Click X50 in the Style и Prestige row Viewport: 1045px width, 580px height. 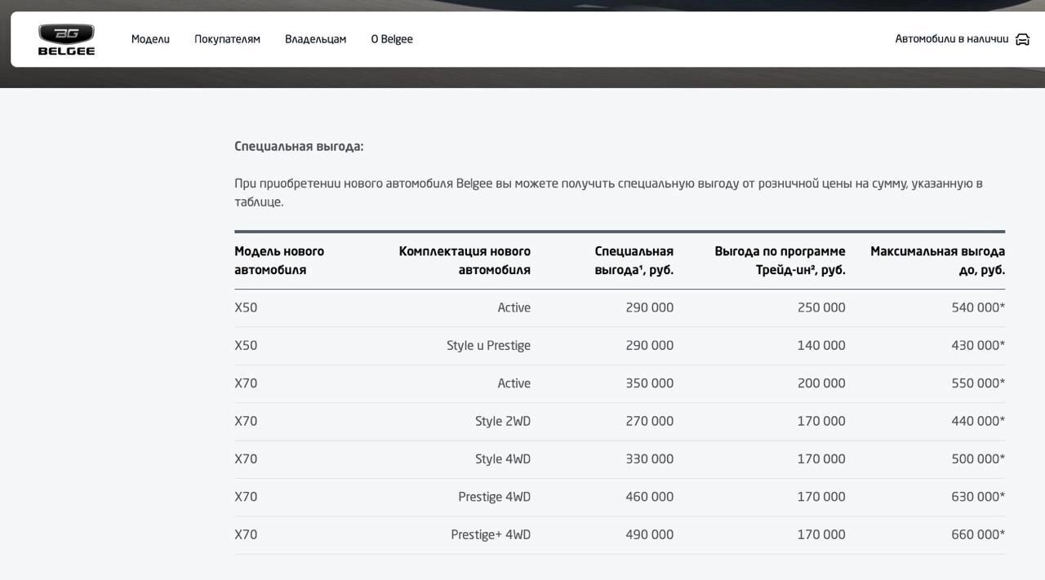point(246,346)
